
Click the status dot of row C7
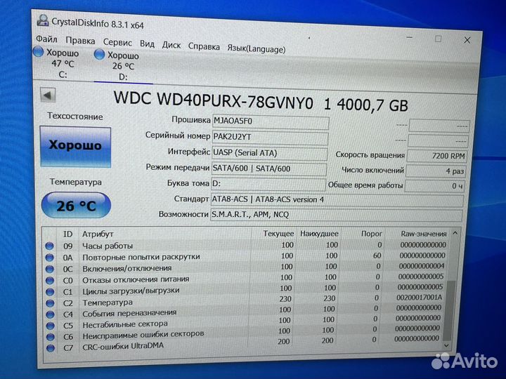[51, 348]
